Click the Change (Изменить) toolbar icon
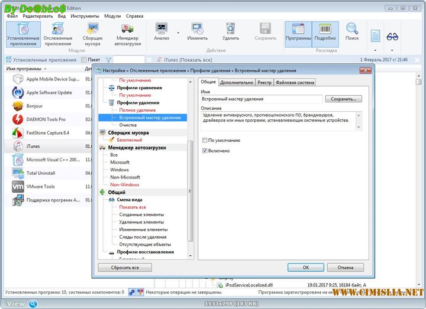 pos(198,30)
